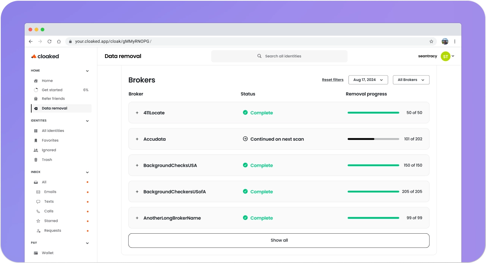This screenshot has width=486, height=263.
Task: Expand the 411Locate broker details
Action: [136, 113]
